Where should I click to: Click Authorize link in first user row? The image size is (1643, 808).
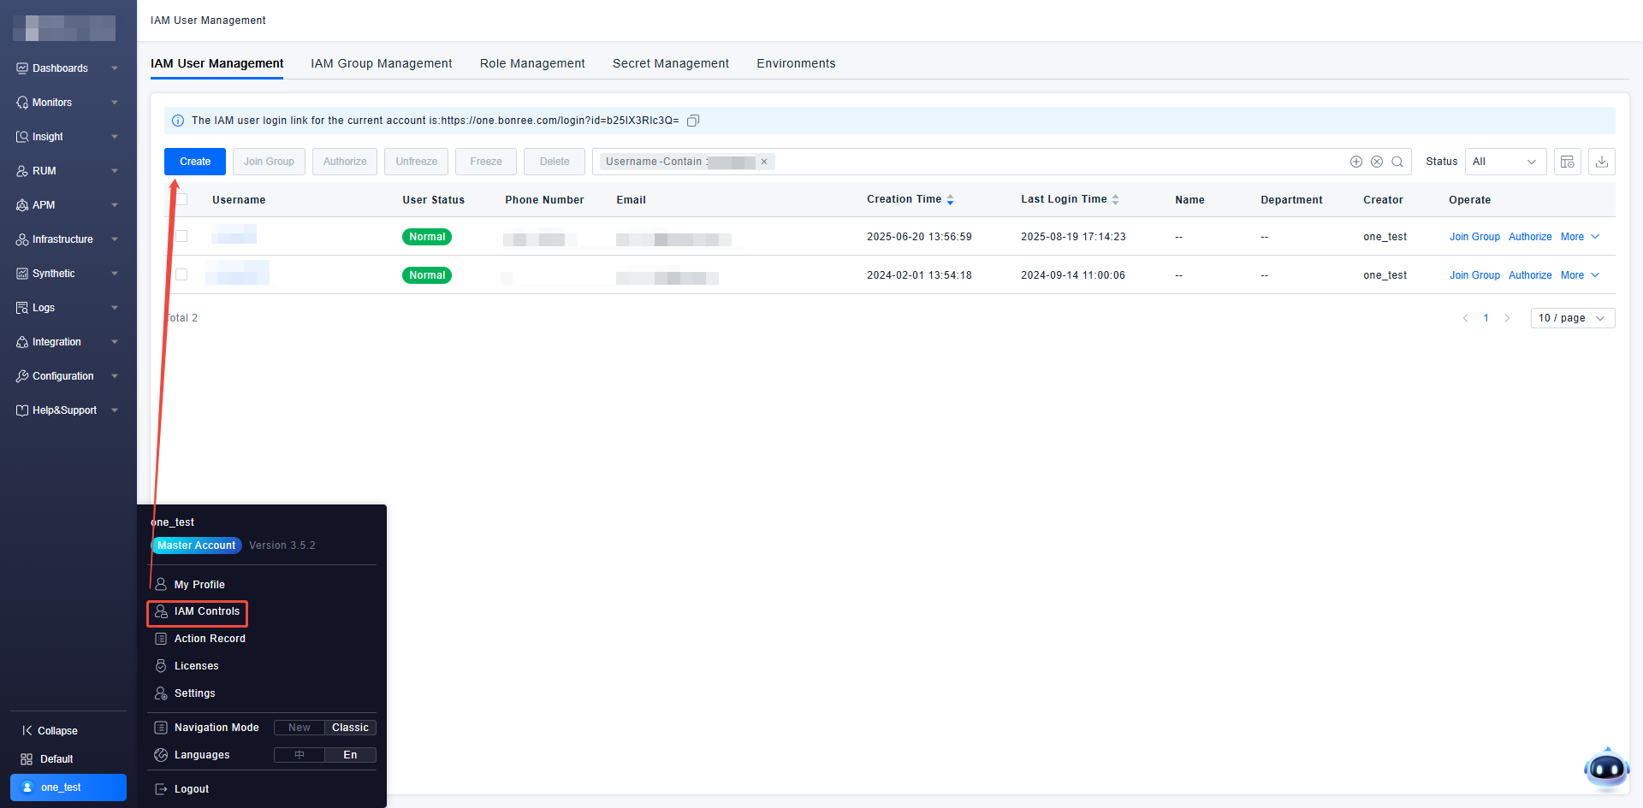pyautogui.click(x=1530, y=237)
